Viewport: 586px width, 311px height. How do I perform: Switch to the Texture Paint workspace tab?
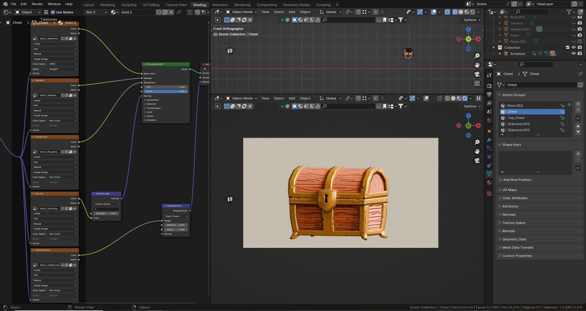pyautogui.click(x=176, y=5)
